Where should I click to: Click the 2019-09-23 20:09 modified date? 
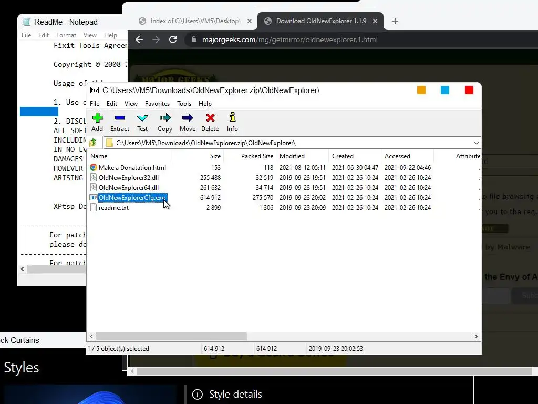click(303, 207)
